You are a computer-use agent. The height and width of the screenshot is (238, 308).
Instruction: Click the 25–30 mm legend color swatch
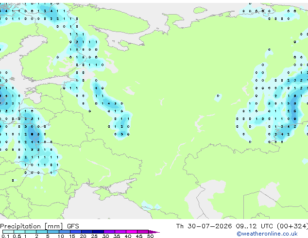[98, 232]
